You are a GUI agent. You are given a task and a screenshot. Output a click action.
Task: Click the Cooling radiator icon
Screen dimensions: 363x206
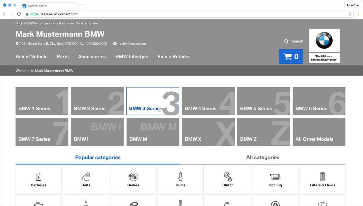275,177
